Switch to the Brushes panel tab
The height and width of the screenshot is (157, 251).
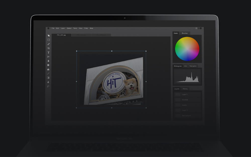tap(184, 33)
